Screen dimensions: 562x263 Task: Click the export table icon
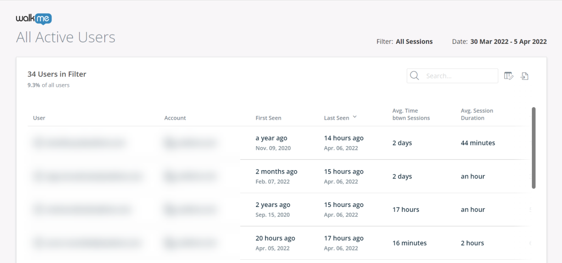click(524, 76)
